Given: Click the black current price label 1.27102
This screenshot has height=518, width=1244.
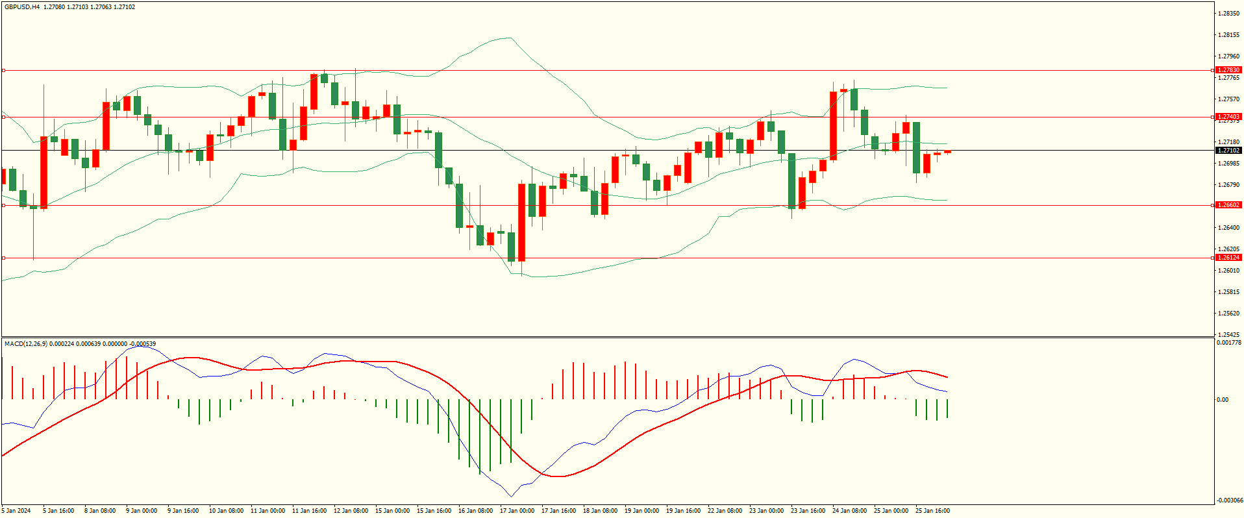Looking at the screenshot, I should pyautogui.click(x=1228, y=151).
